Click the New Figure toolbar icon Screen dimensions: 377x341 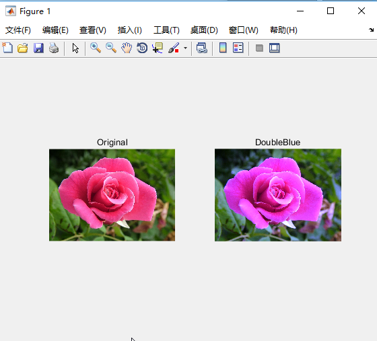click(x=7, y=48)
